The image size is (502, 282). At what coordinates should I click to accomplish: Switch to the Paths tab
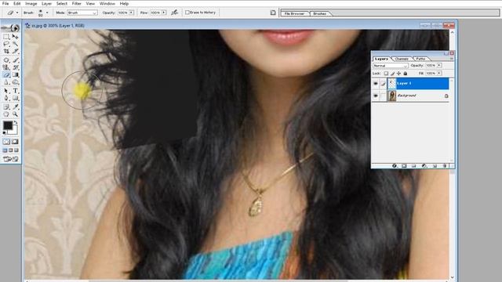(x=420, y=59)
